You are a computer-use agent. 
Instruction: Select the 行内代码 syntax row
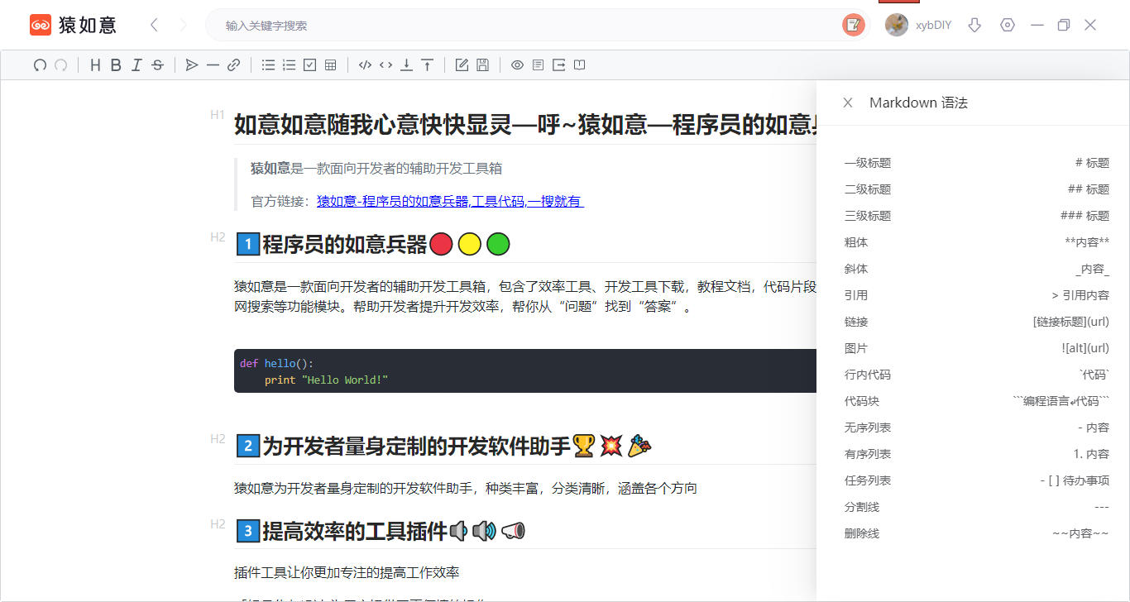click(x=976, y=375)
